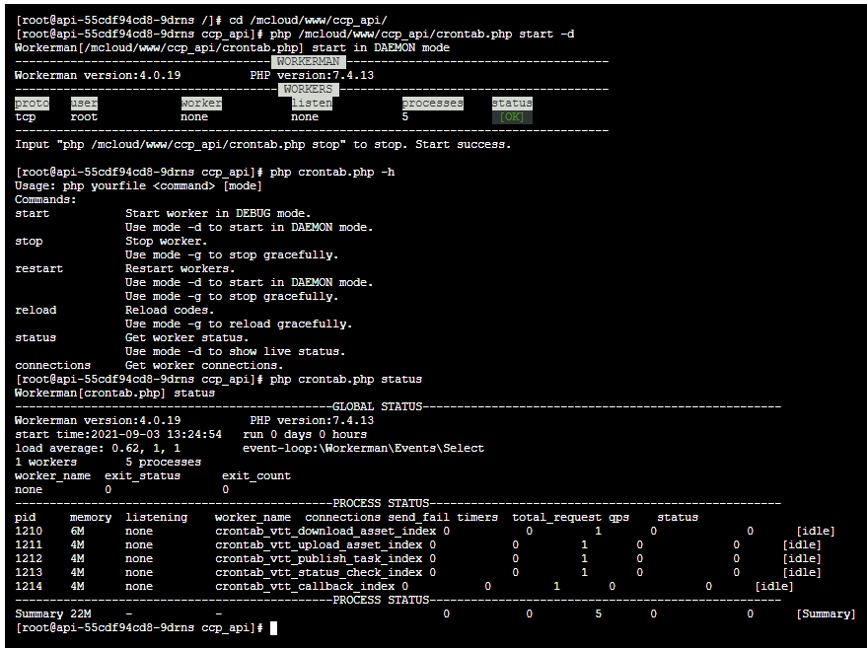Screen dimensions: 867x648
Task: Click crontab_vtt_download_asset_index worker name
Action: pyautogui.click(x=325, y=531)
